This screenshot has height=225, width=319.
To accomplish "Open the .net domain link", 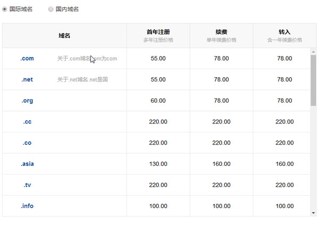I will coord(27,79).
